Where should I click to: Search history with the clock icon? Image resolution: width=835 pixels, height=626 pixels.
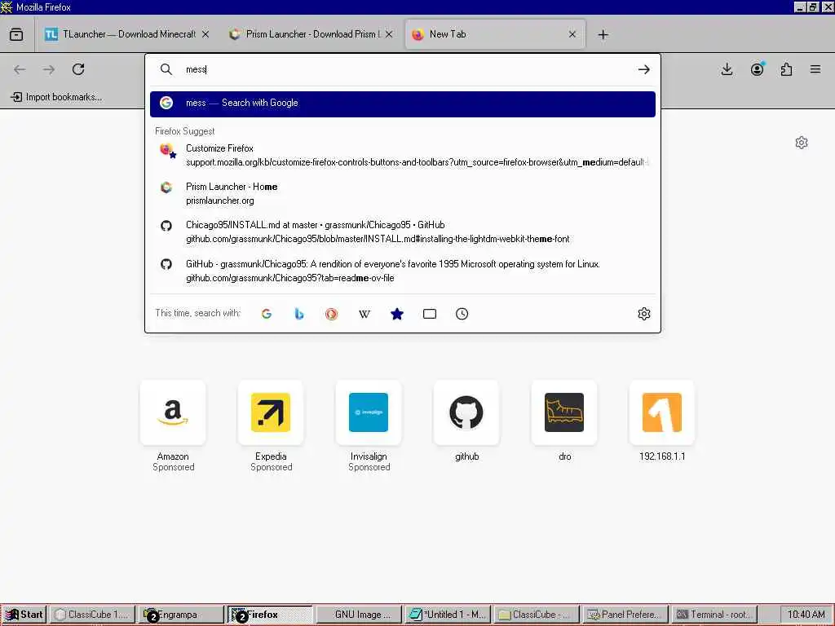click(x=462, y=314)
